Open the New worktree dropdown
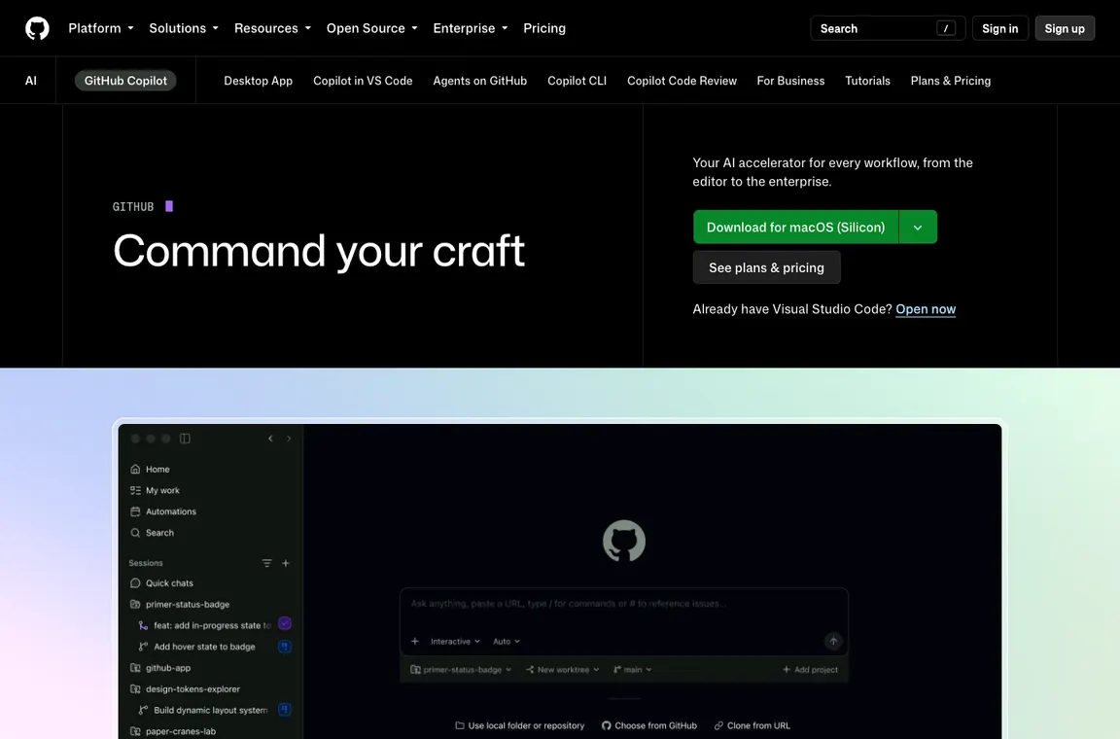Viewport: 1120px width, 739px height. pyautogui.click(x=562, y=670)
